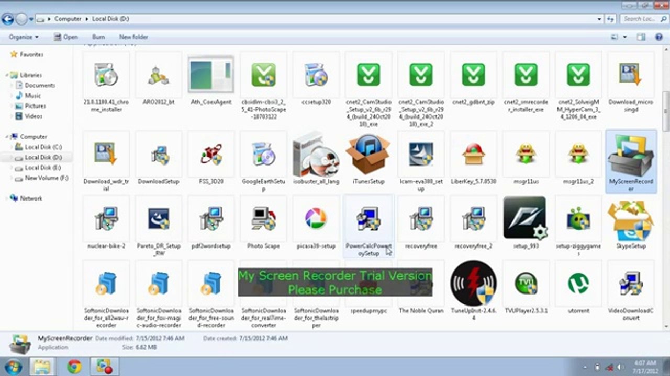Select the iTunesSetup box icon
The width and height of the screenshot is (670, 376).
368,155
